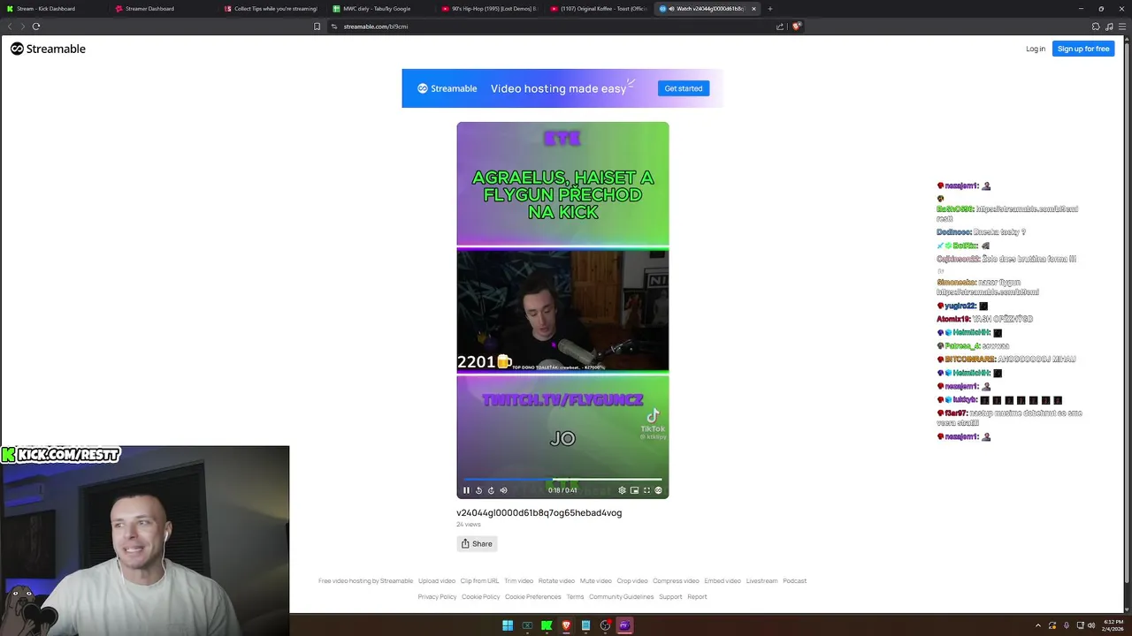The image size is (1132, 636).
Task: Click Sign up for free button
Action: click(1083, 49)
